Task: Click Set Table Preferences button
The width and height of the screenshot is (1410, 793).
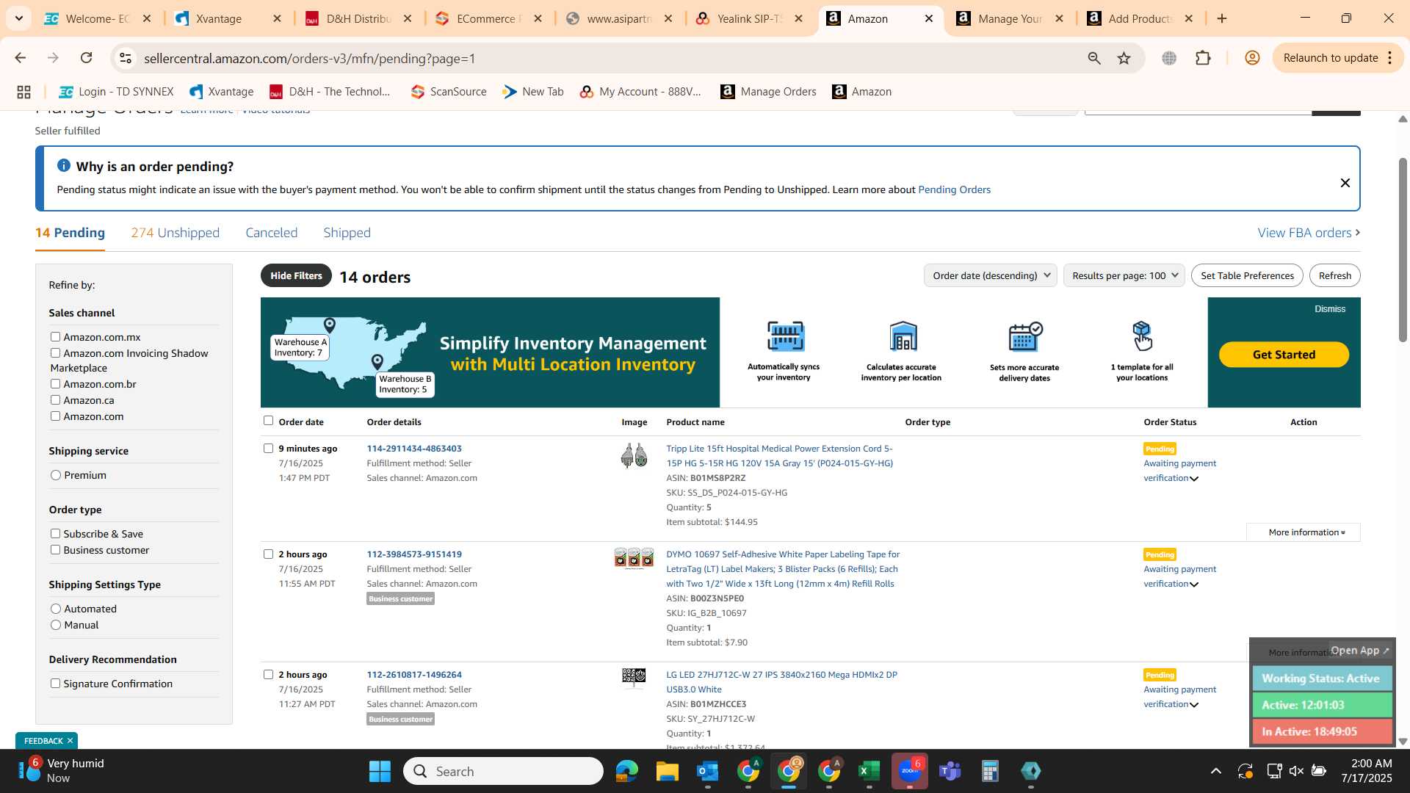Action: [1247, 275]
